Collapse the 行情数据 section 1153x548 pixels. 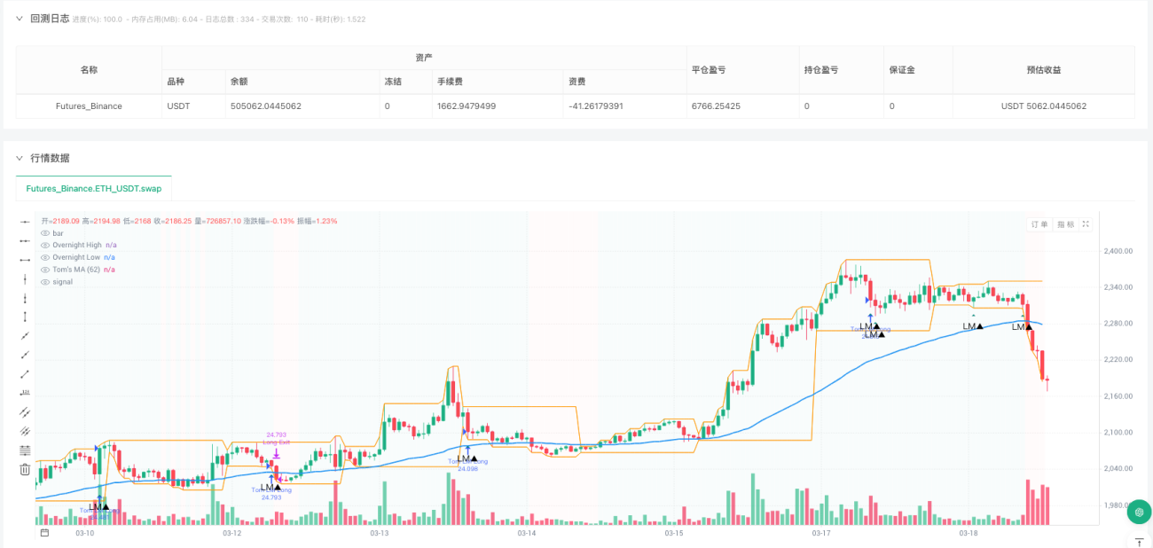pyautogui.click(x=19, y=158)
